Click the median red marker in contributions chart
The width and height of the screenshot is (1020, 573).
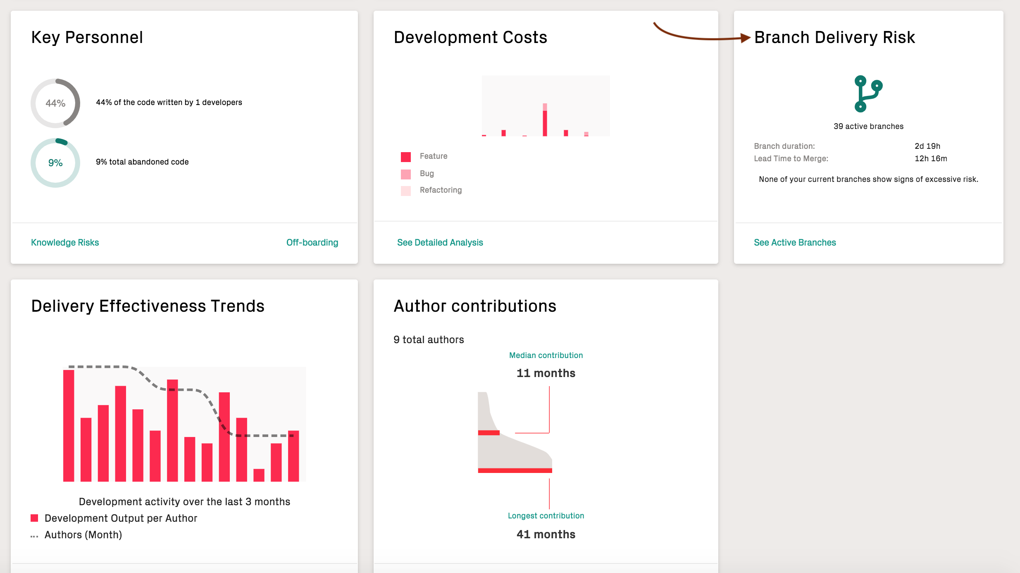click(x=489, y=433)
